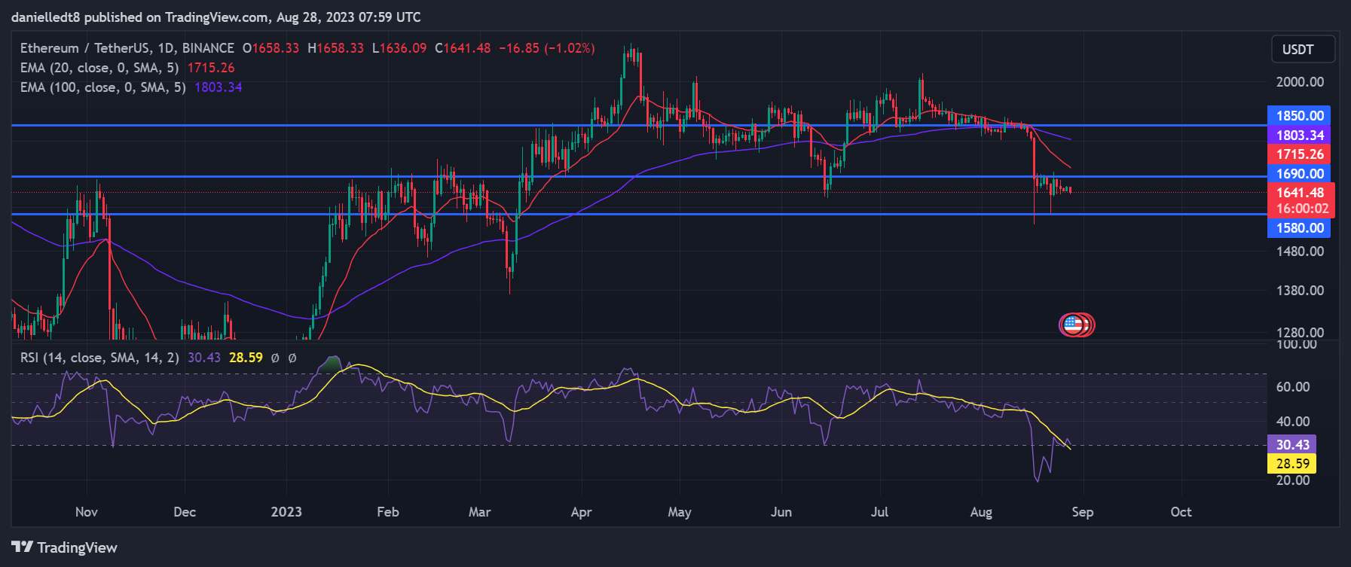Click the 2000.00 price scale label

tap(1300, 82)
